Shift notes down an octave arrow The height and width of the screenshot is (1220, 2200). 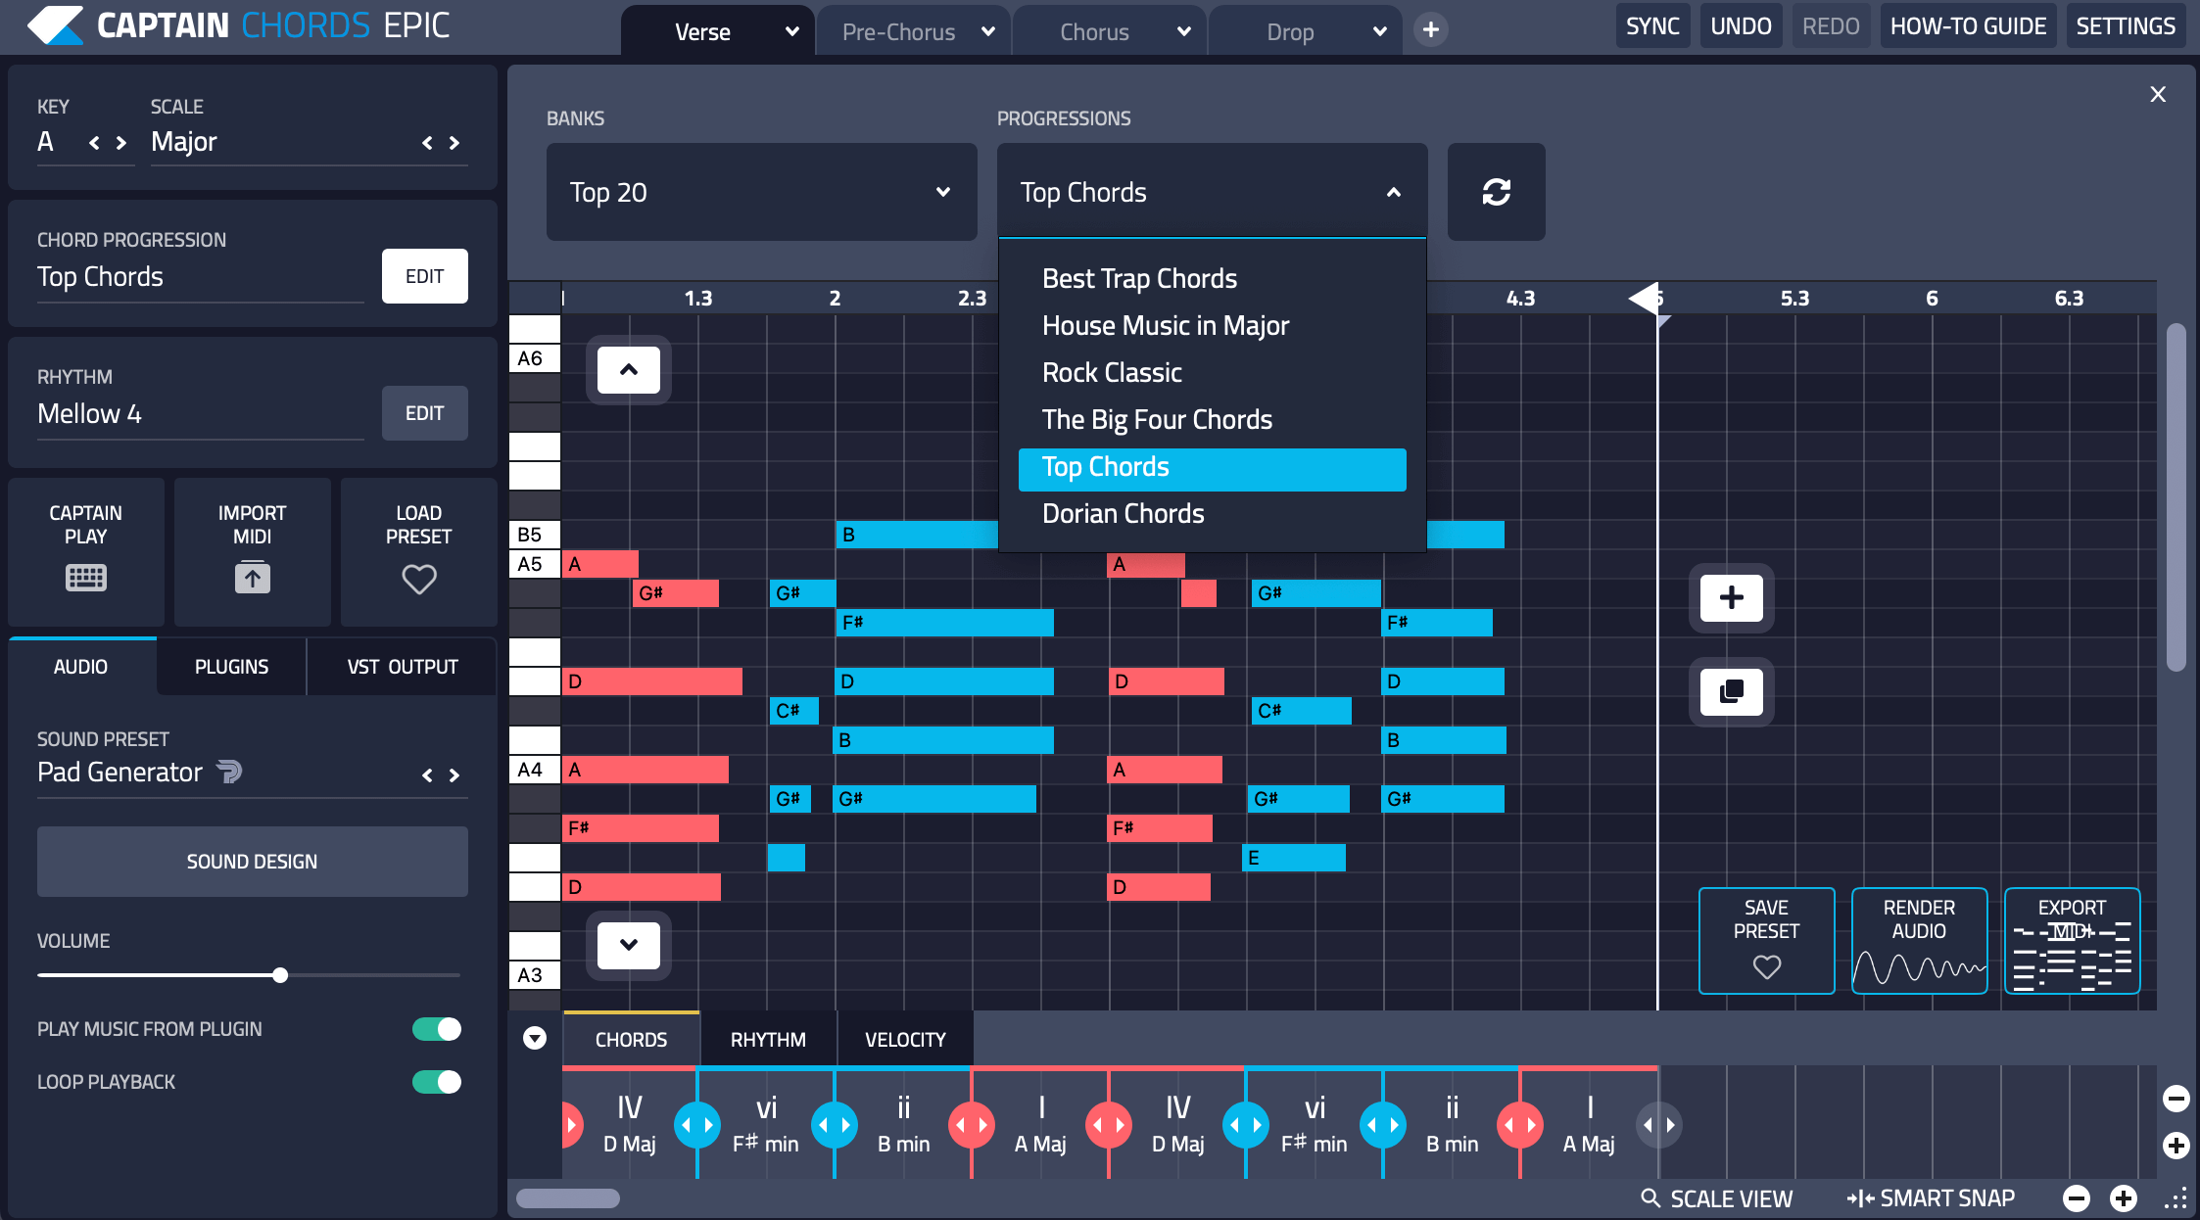(629, 945)
